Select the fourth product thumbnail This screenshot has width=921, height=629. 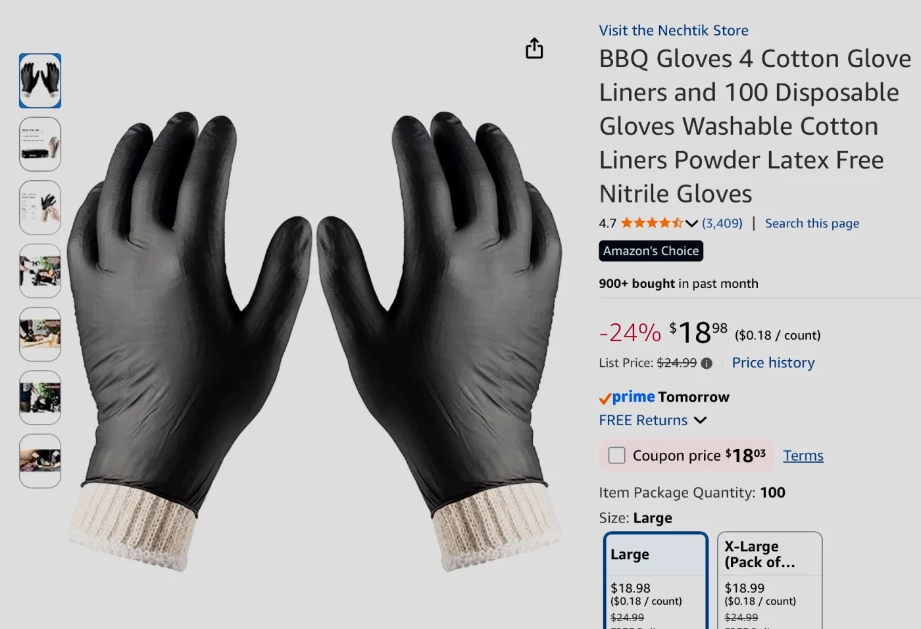click(x=40, y=271)
